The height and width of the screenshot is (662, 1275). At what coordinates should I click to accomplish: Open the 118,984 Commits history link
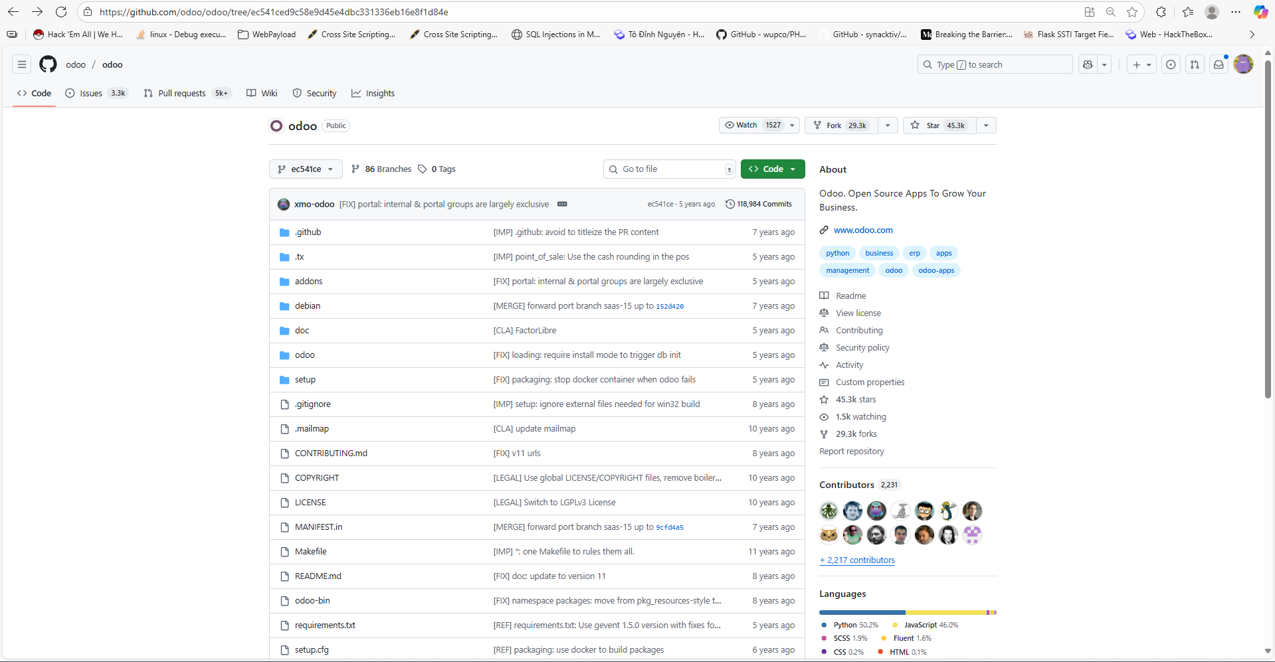pyautogui.click(x=758, y=204)
